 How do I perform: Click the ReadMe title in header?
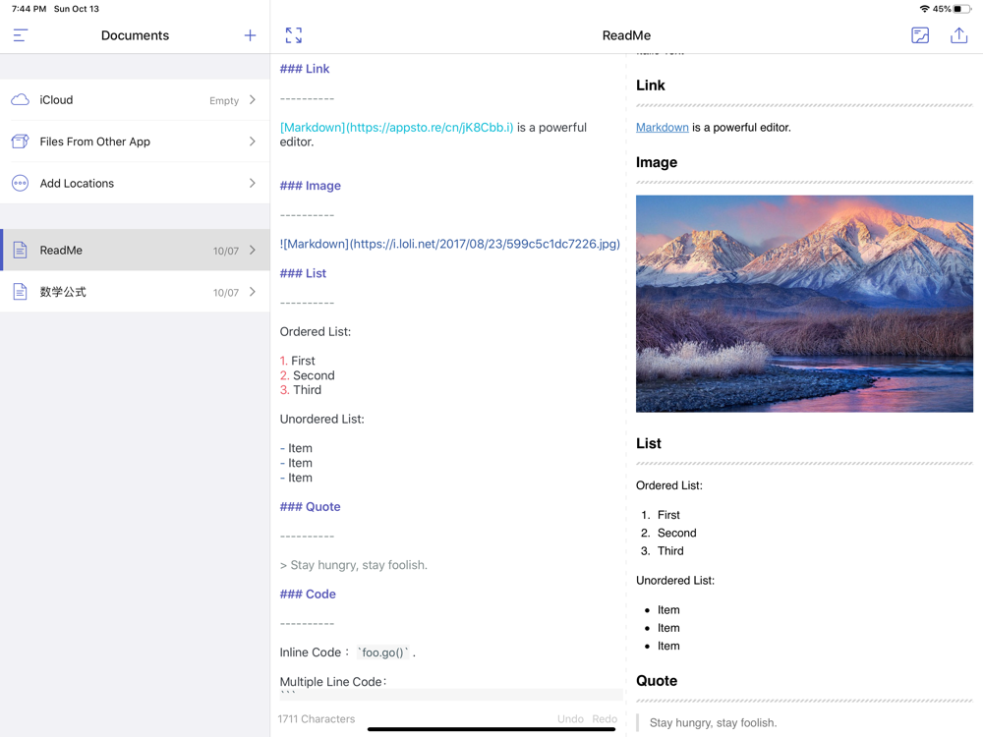point(626,35)
